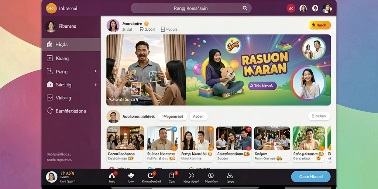Click the round photo of woman on phone
This screenshot has width=378, height=189.
308,83
